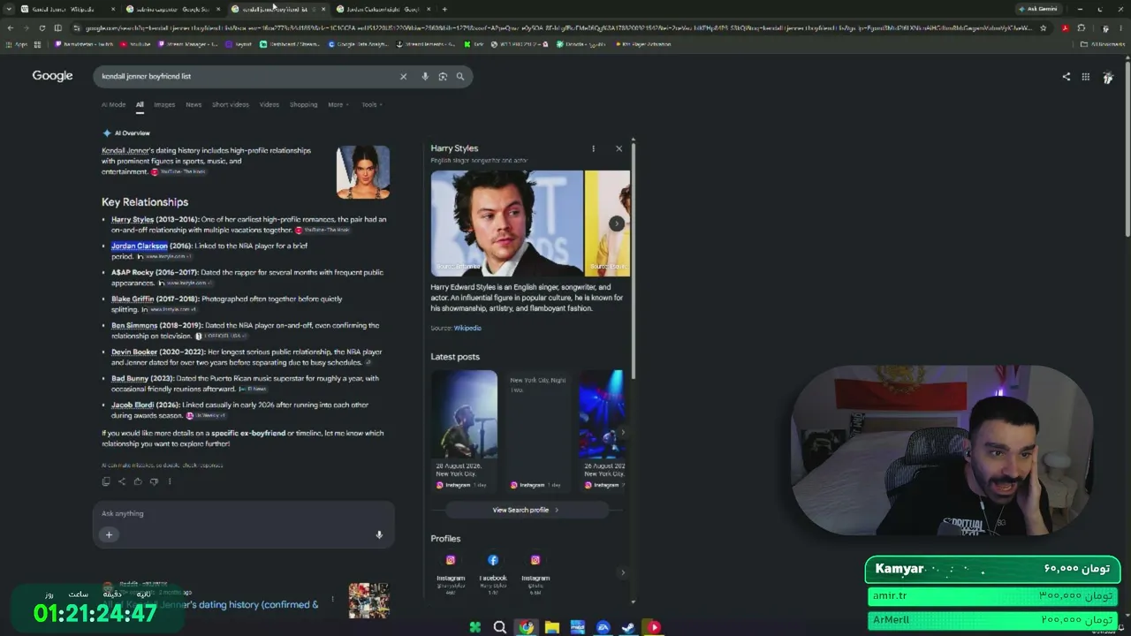
Task: Close the Harry Styles knowledge panel
Action: (619, 148)
